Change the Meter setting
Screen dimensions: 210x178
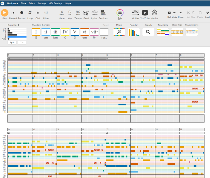point(62,13)
